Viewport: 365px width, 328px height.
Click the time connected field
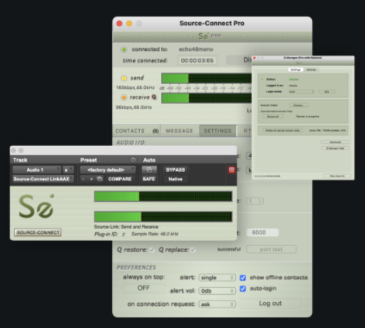coord(197,61)
